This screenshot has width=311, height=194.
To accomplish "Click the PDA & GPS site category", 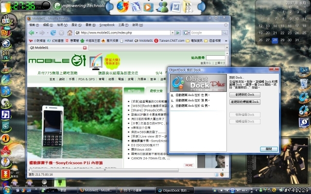I will (86, 79).
